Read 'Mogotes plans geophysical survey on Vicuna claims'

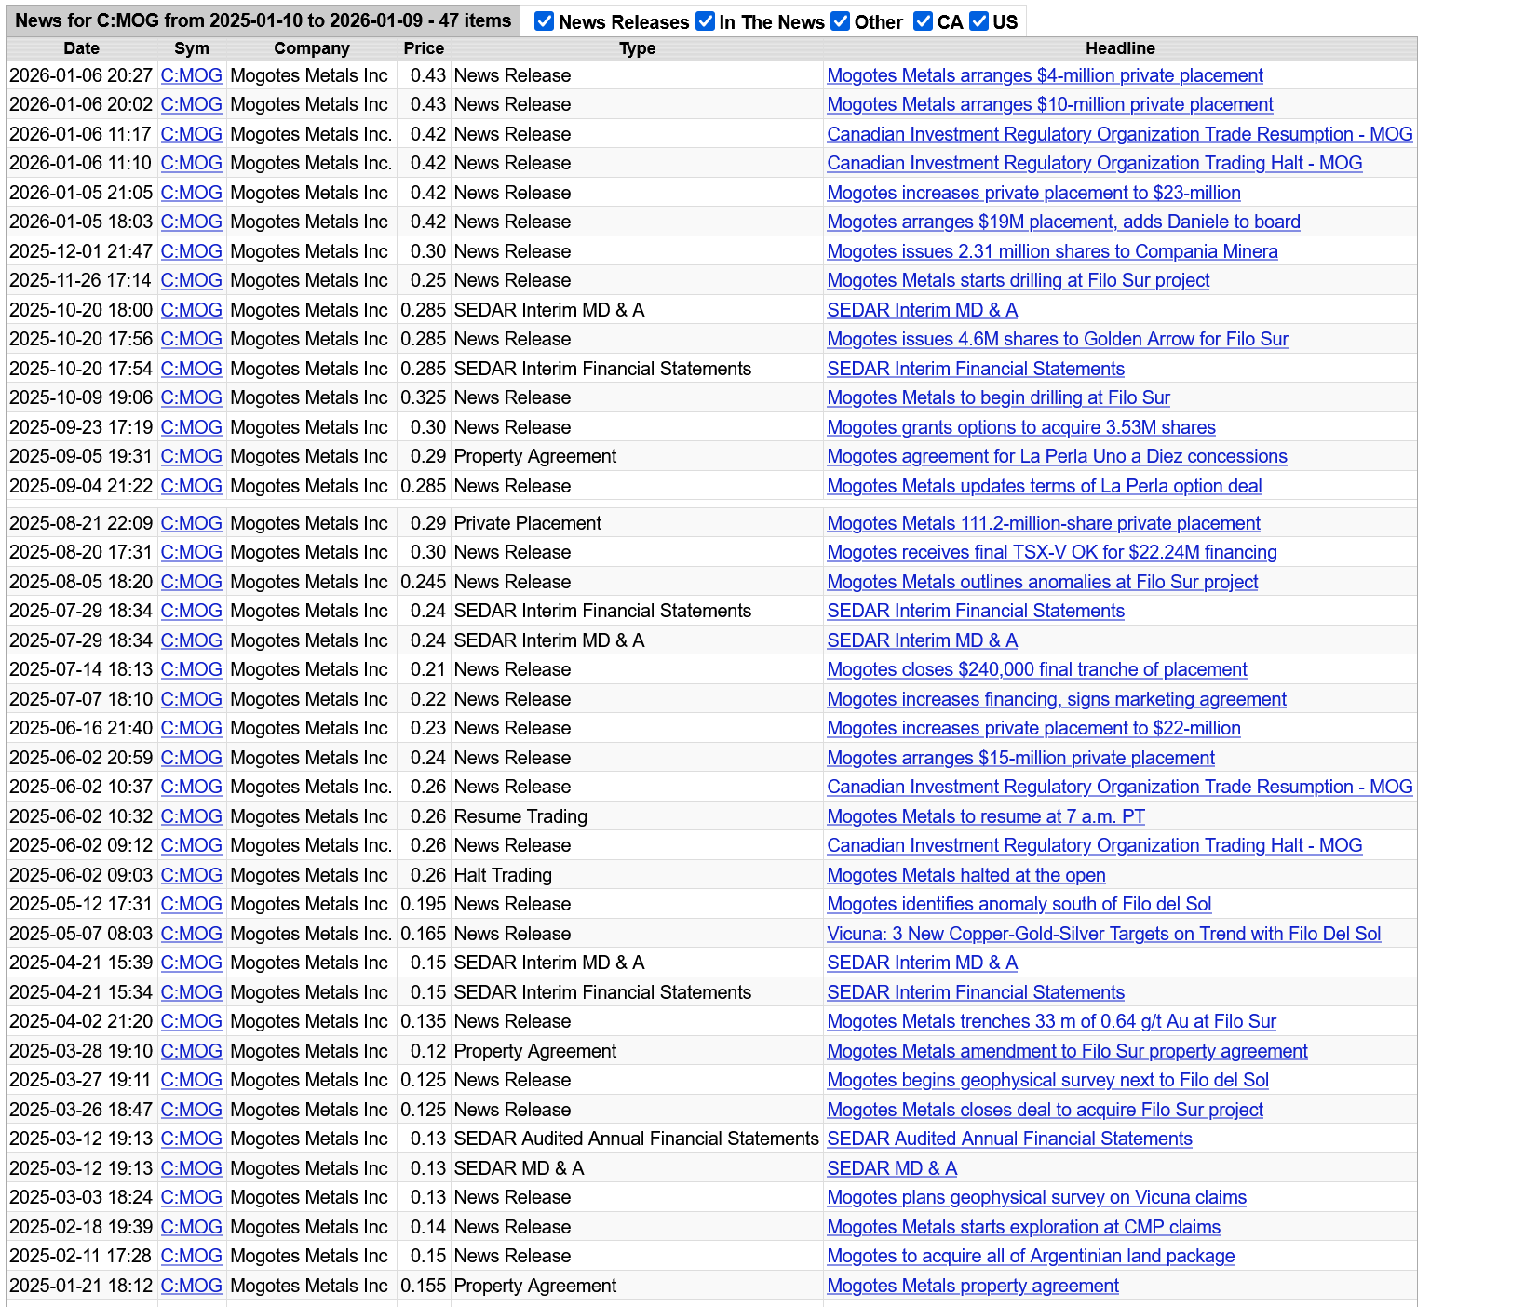tap(1036, 1197)
